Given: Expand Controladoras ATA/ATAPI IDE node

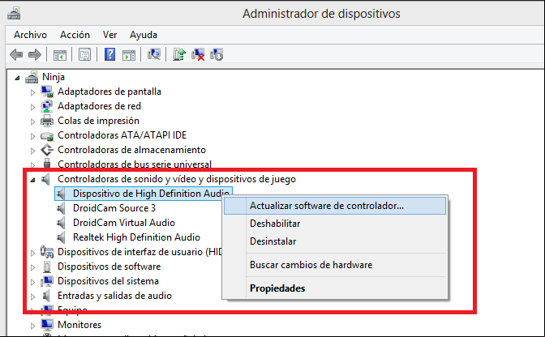Looking at the screenshot, I should (32, 136).
